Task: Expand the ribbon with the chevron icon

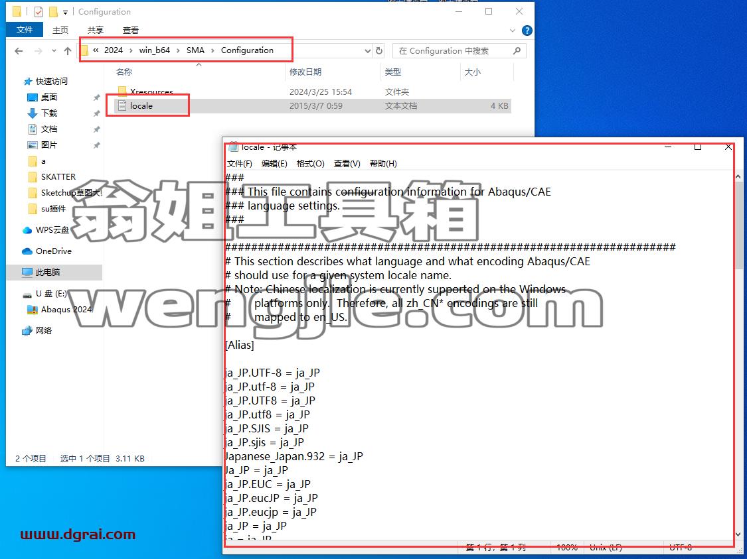Action: [x=513, y=31]
